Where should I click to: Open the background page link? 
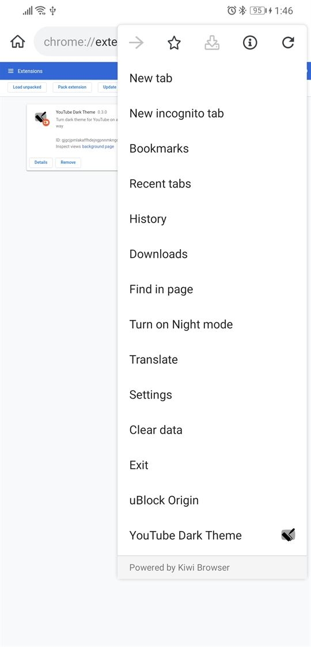click(x=98, y=146)
